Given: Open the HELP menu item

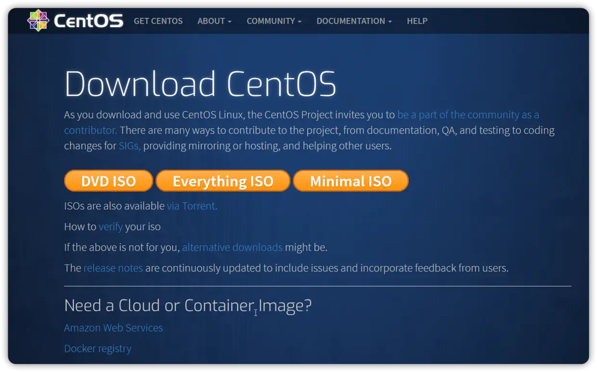Looking at the screenshot, I should (417, 21).
